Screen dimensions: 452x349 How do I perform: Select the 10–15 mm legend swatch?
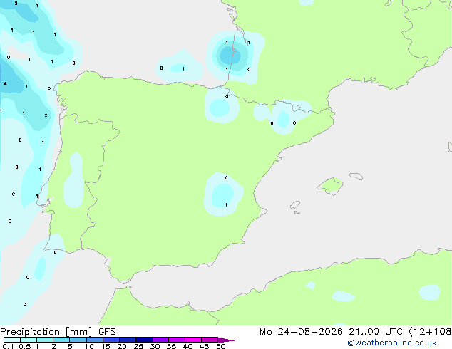tap(94, 340)
